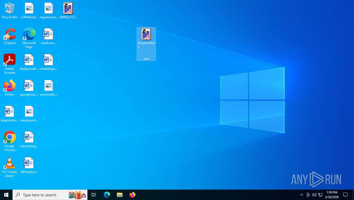This screenshot has width=354, height=200.
Task: Click the Meet Now tray icon
Action: (308, 195)
